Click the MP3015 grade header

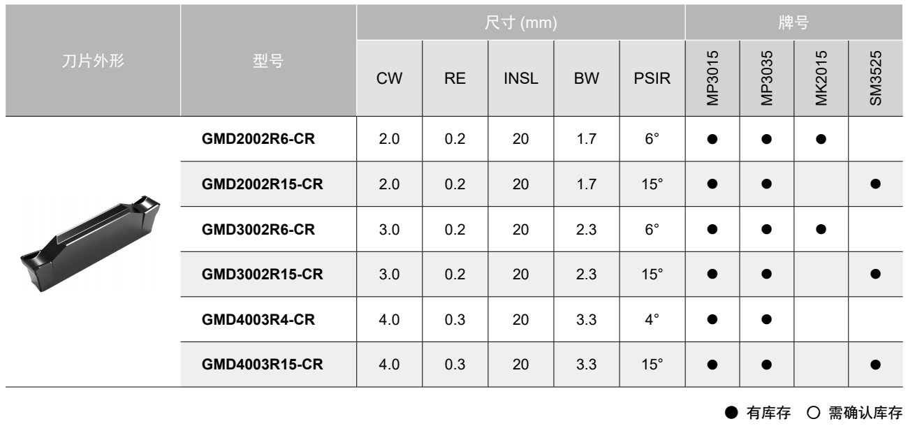pyautogui.click(x=712, y=78)
